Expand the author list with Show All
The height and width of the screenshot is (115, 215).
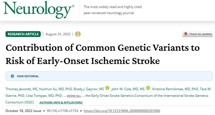tap(74, 96)
